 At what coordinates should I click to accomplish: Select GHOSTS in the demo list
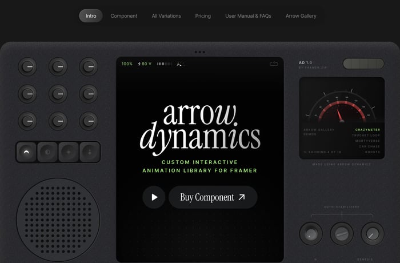[373, 152]
